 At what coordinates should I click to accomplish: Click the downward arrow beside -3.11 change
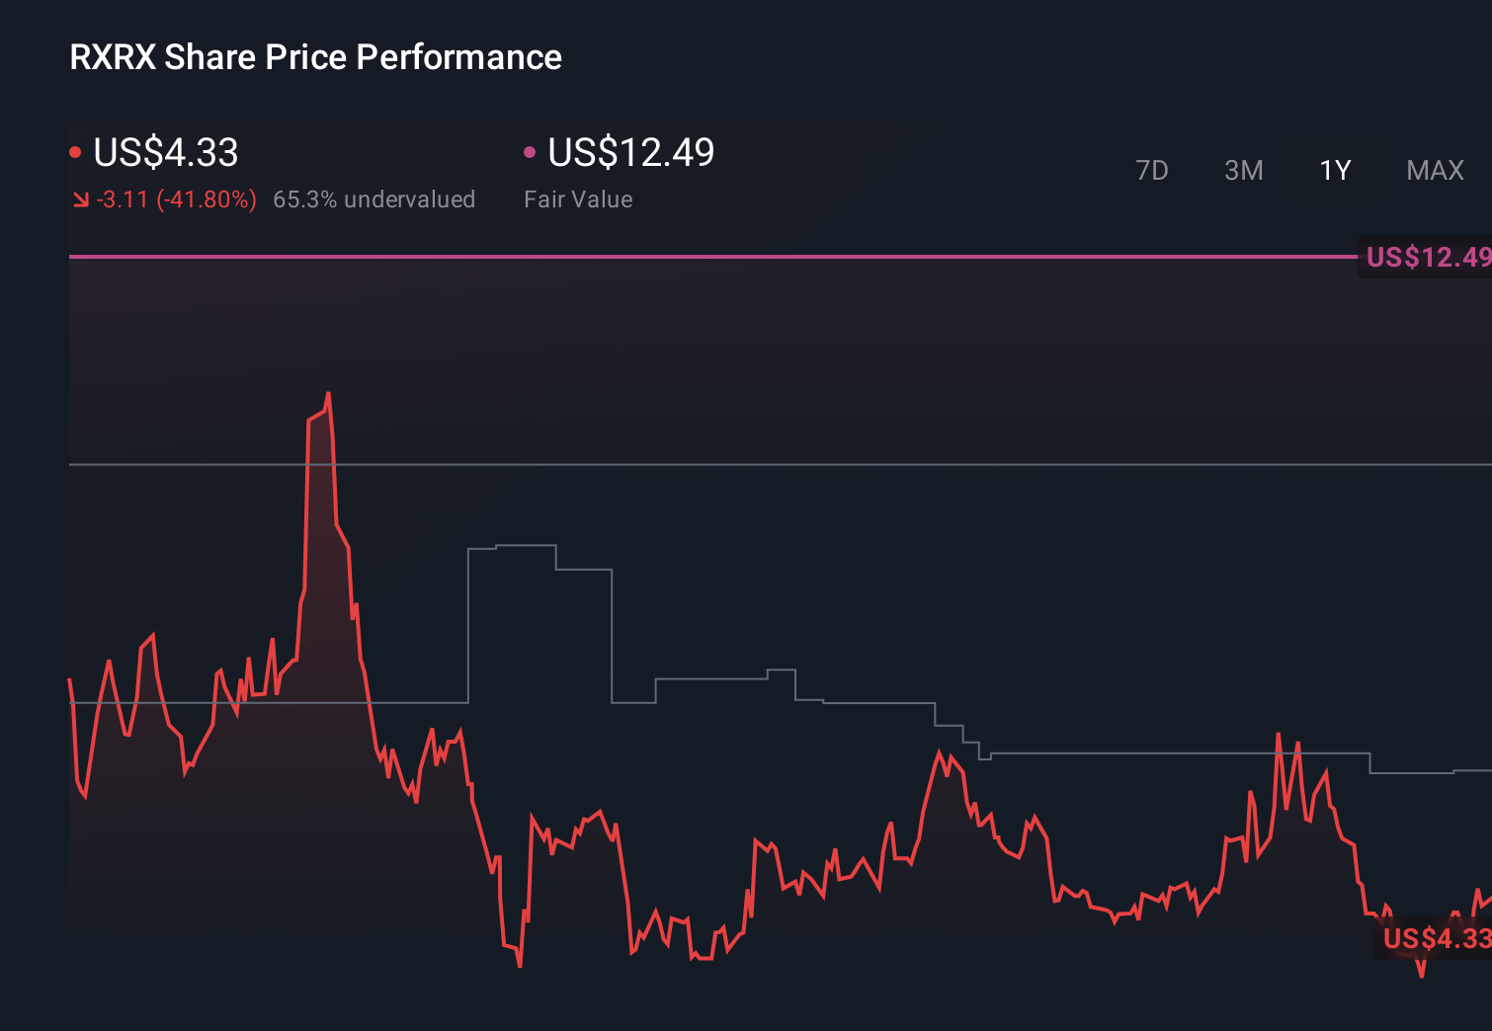(80, 199)
